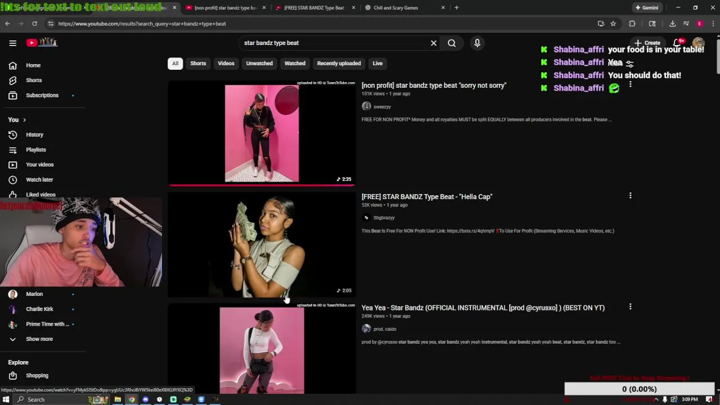This screenshot has width=720, height=405.
Task: Select the Live filter chip
Action: tap(377, 64)
